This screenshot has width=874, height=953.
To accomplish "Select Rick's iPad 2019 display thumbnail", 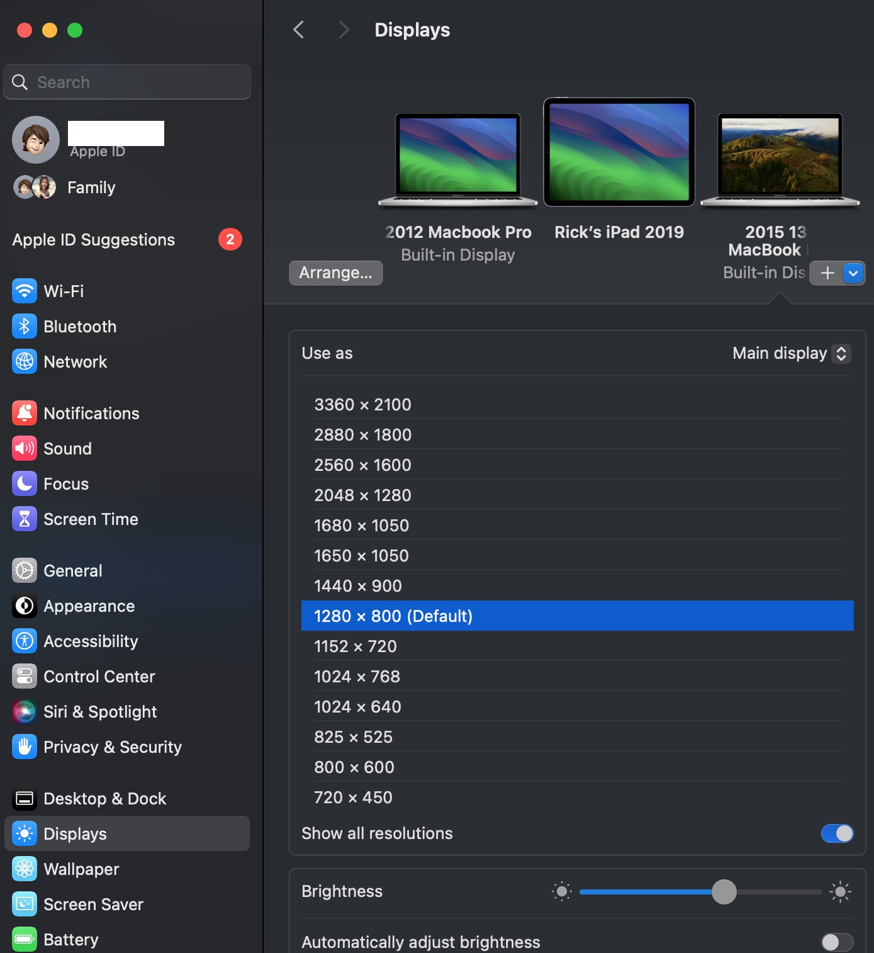I will click(619, 152).
